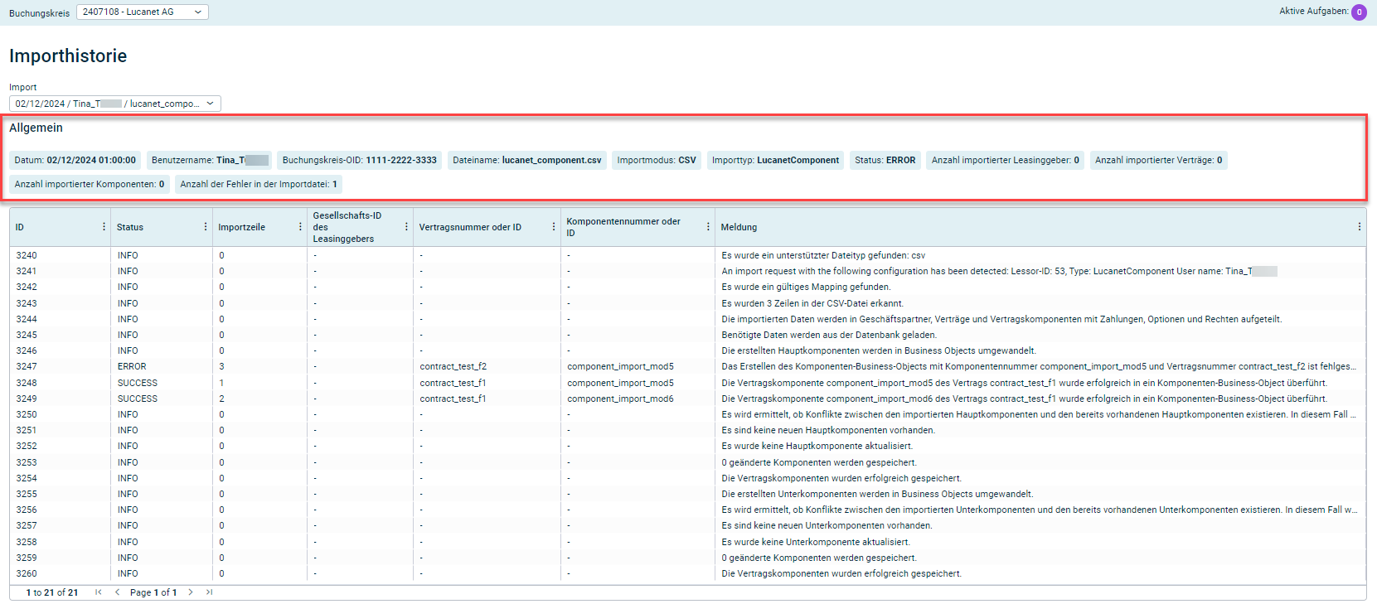This screenshot has height=604, width=1377.
Task: Select the Benutzername chip
Action: (x=210, y=160)
